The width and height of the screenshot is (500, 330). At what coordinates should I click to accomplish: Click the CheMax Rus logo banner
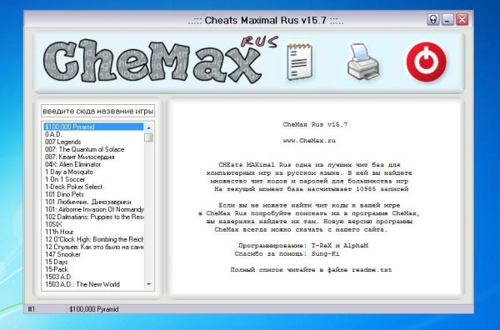(160, 61)
